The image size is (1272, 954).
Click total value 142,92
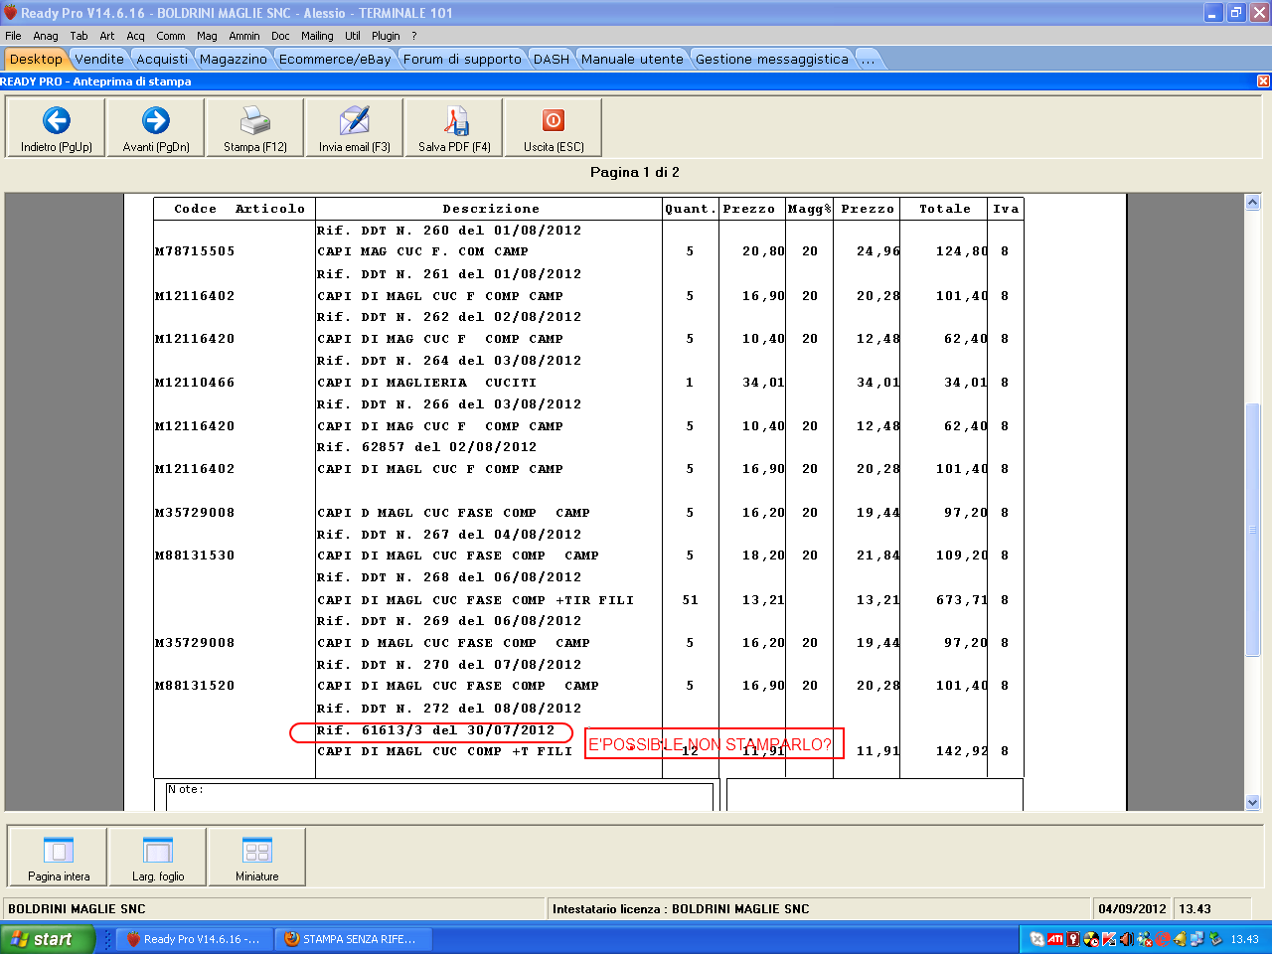pos(962,751)
